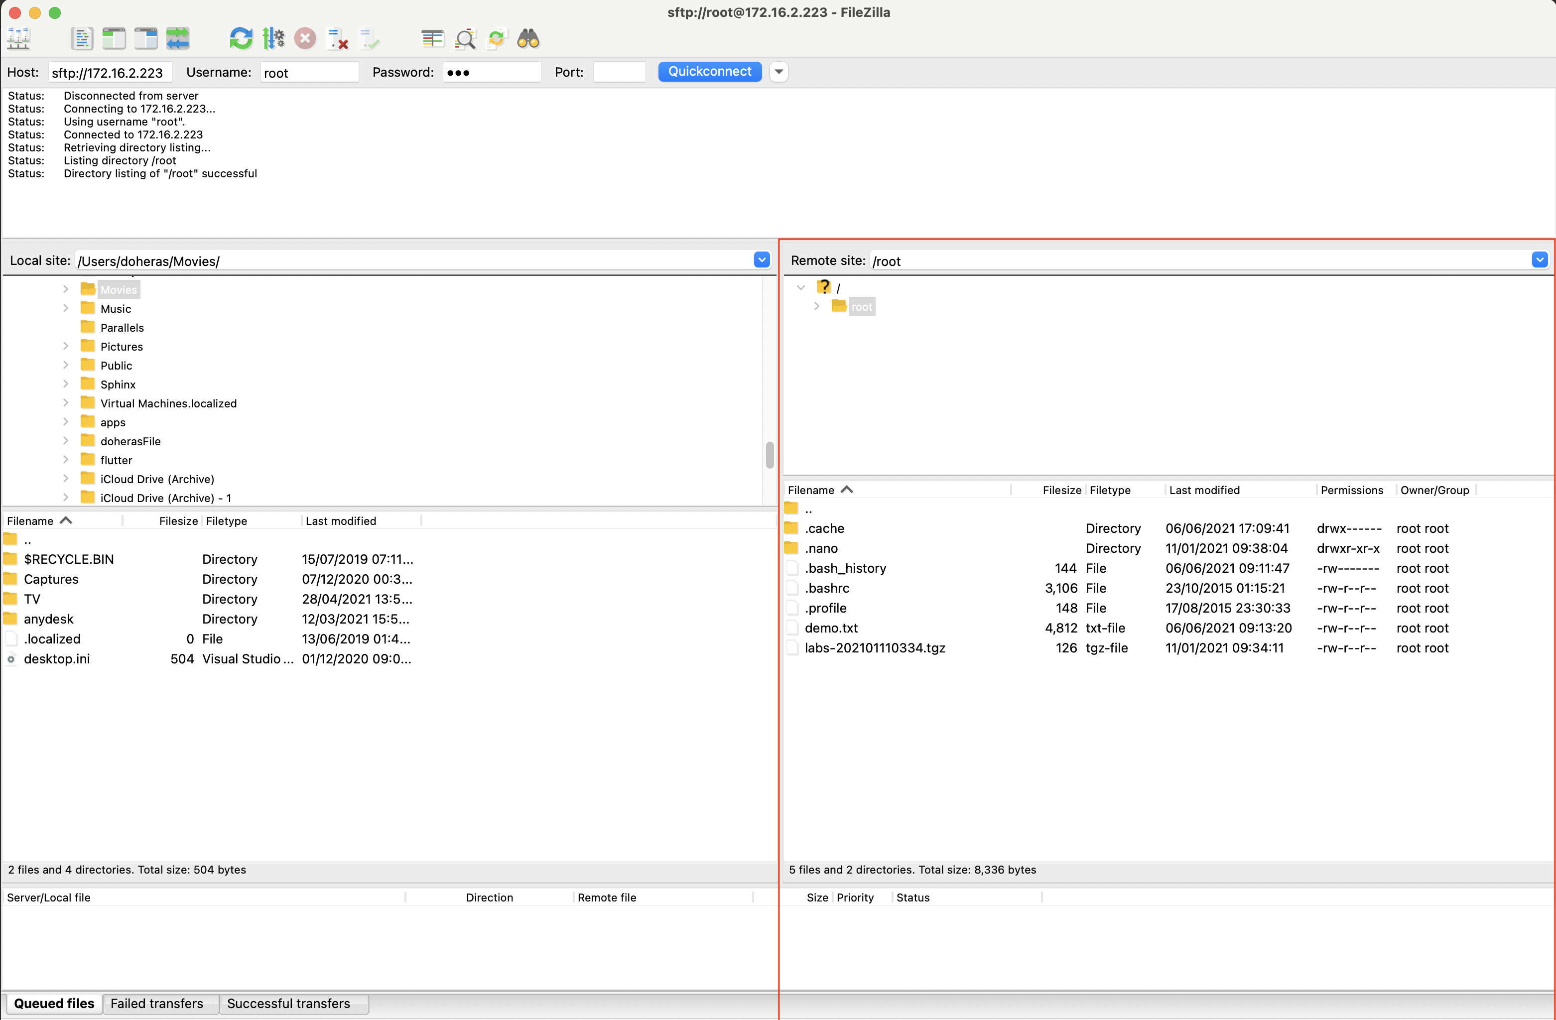This screenshot has height=1020, width=1556.
Task: Focus the Port input field
Action: [x=620, y=73]
